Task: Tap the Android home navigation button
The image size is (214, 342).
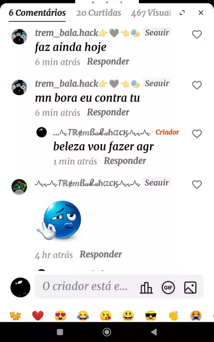Action: click(107, 332)
